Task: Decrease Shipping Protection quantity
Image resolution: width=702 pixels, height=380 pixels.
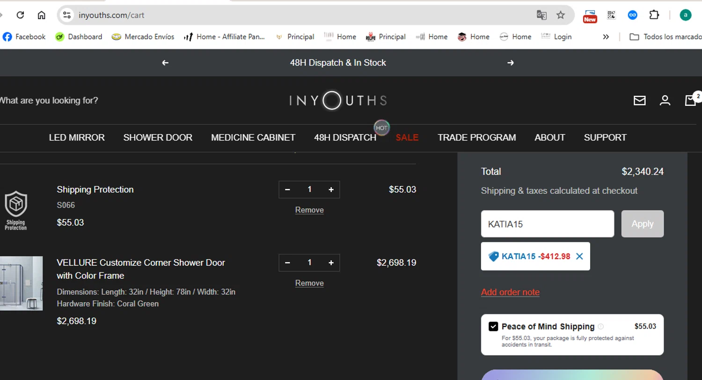Action: point(287,190)
